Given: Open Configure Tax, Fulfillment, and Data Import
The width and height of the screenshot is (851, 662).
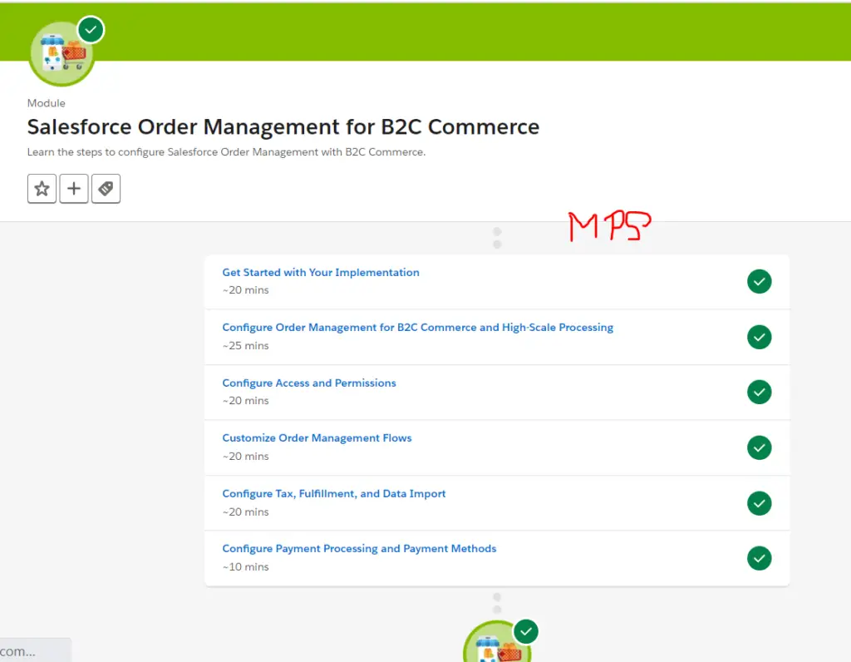Looking at the screenshot, I should [334, 493].
